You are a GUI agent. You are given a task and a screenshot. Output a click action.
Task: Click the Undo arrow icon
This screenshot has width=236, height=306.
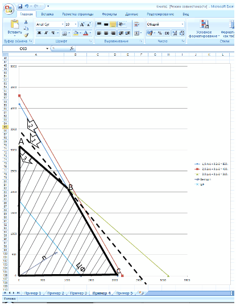[x=27, y=6]
